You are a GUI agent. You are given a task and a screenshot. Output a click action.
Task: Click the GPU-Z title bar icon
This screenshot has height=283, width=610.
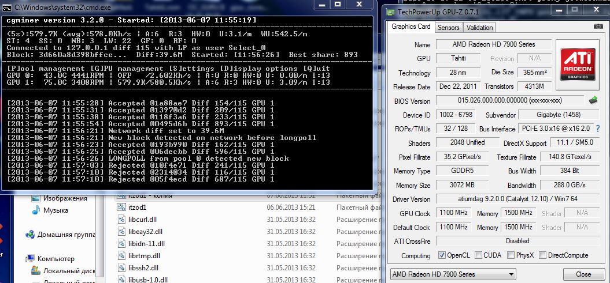pos(390,12)
